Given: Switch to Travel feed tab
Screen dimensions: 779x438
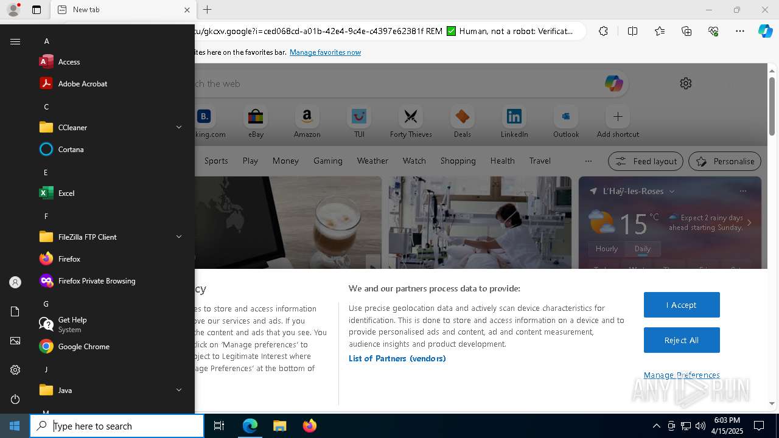Looking at the screenshot, I should click(540, 161).
